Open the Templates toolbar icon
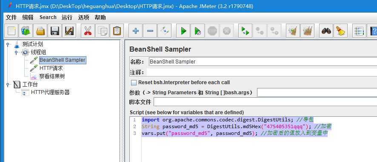Viewport: 377px width, 162px height. [26, 31]
